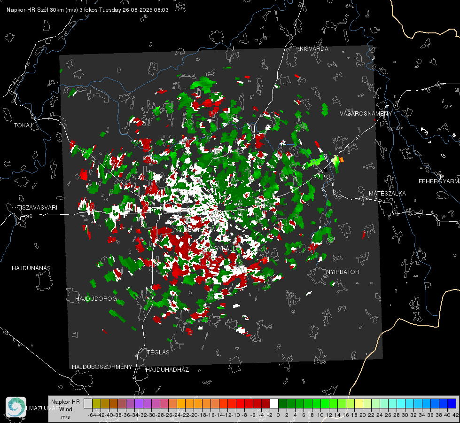Click the '0' legend scale value
The width and height of the screenshot is (460, 423).
point(278,415)
